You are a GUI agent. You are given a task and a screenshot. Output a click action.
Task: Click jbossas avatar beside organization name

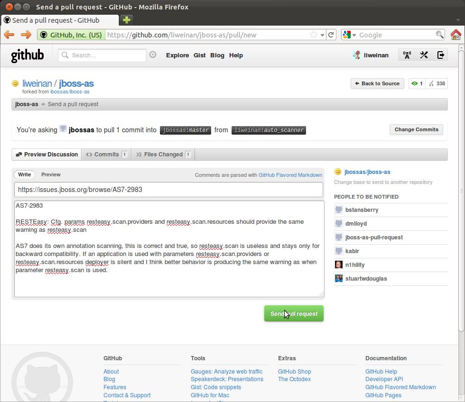(63, 128)
